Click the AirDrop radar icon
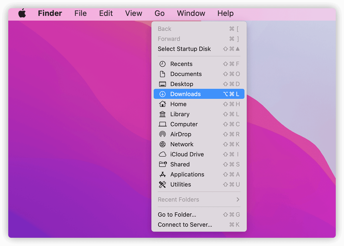This screenshot has height=246, width=344. coord(162,134)
